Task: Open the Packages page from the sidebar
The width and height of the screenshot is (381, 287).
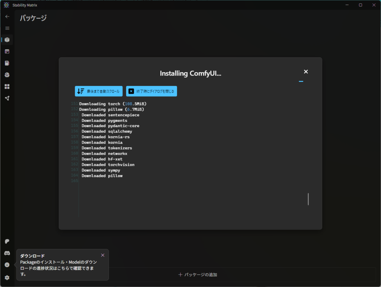Action: click(x=7, y=40)
